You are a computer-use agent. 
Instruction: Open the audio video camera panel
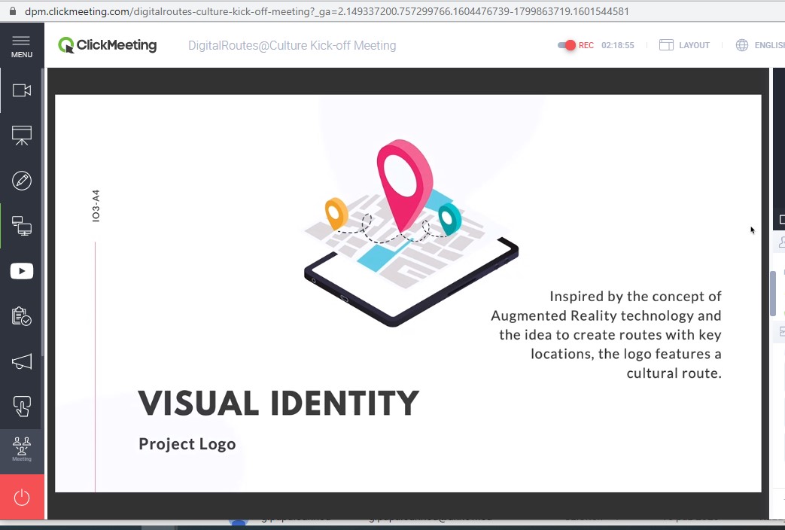point(22,90)
